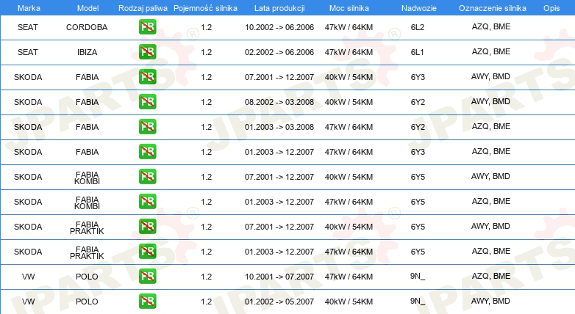Click the fuel icon for the FABIA PRAKTIK 47kW row
This screenshot has height=314, width=575.
[x=147, y=251]
